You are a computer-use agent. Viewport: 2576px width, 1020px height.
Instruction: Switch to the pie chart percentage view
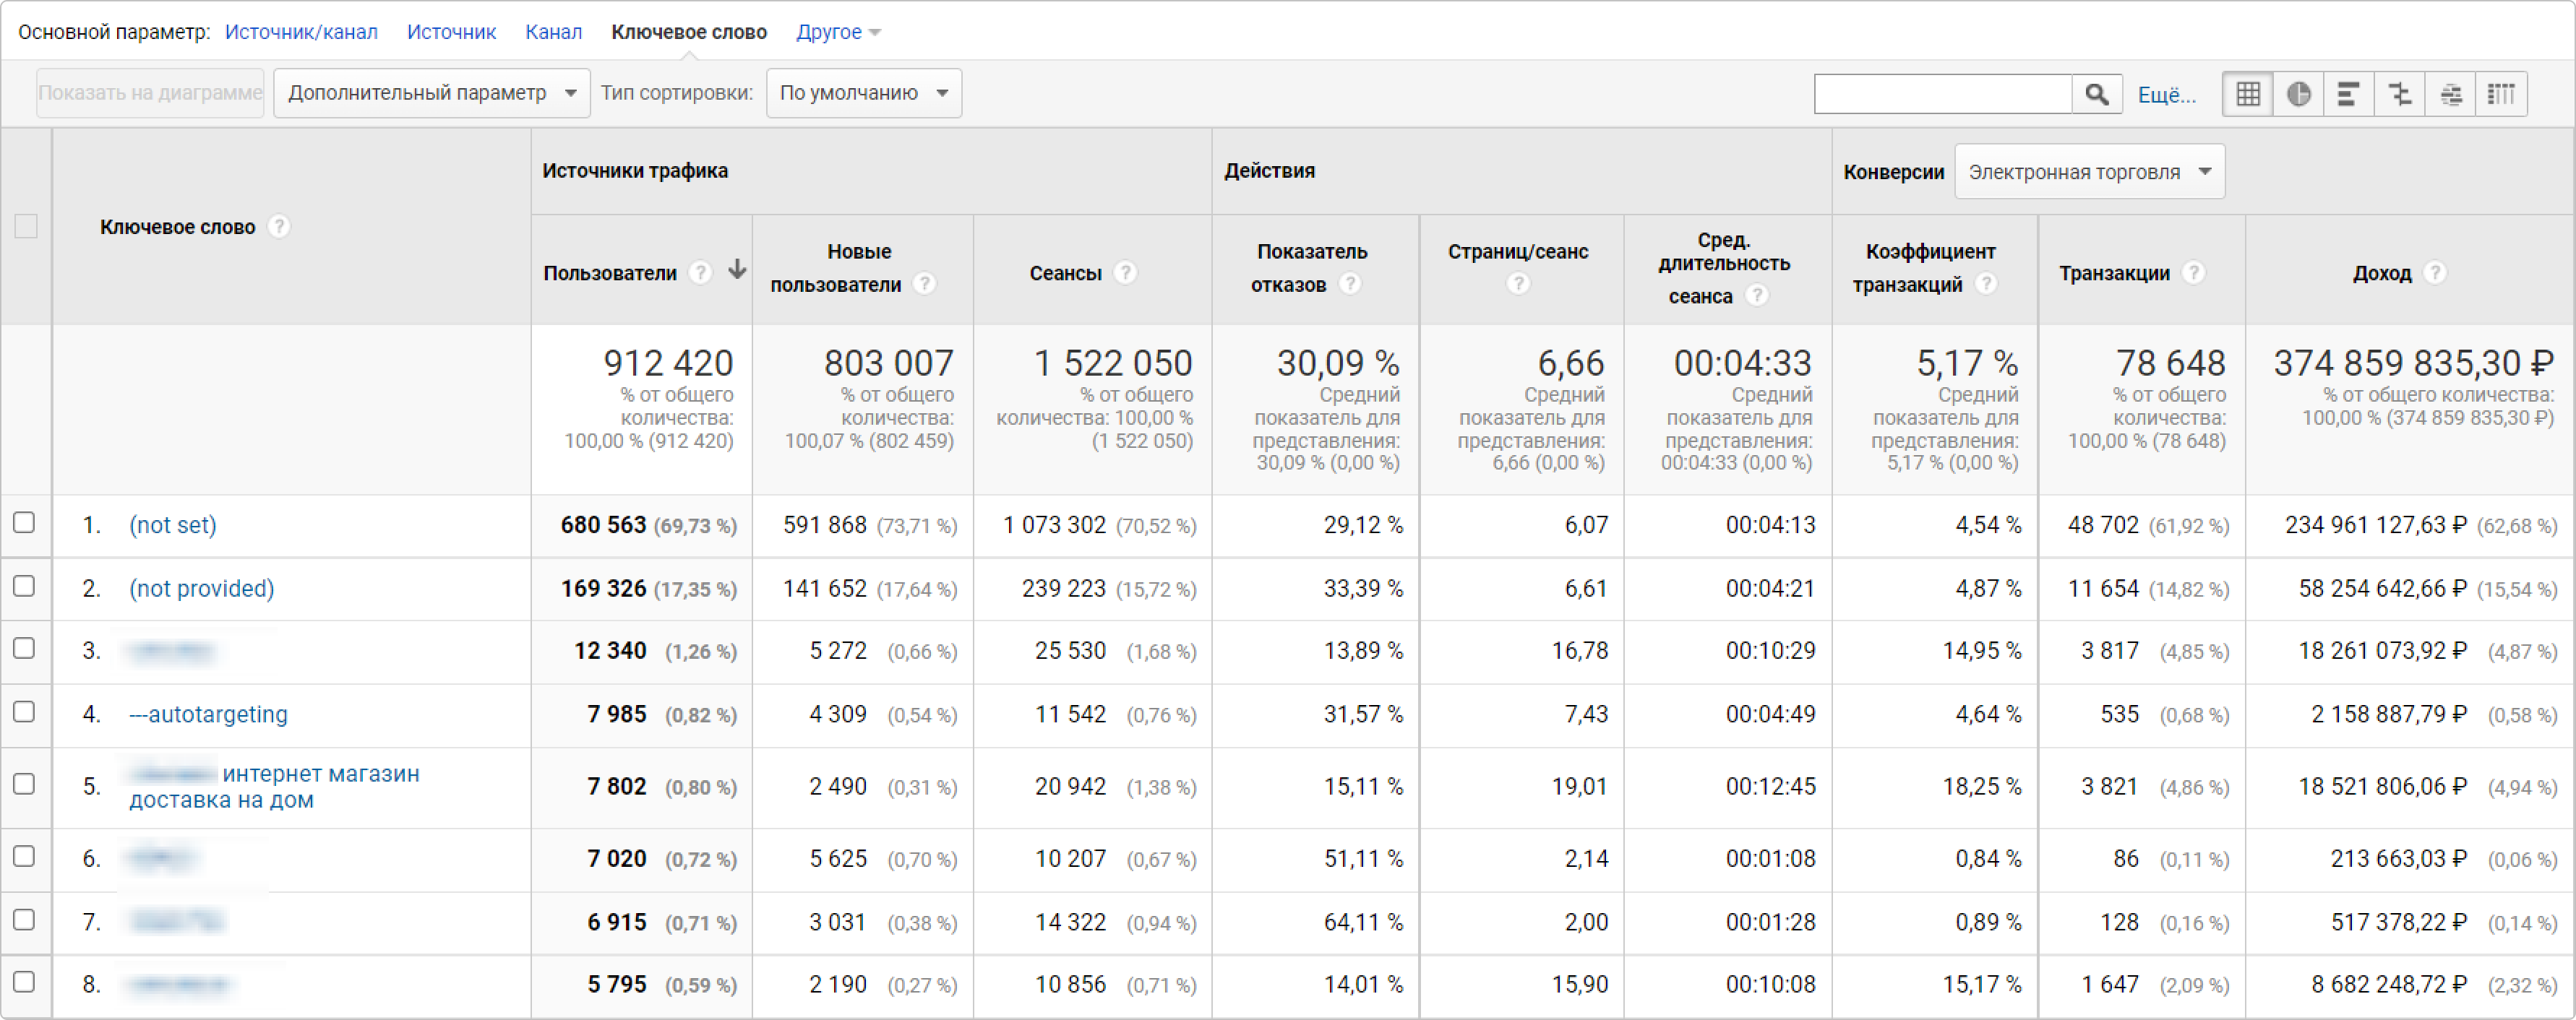(x=2298, y=94)
